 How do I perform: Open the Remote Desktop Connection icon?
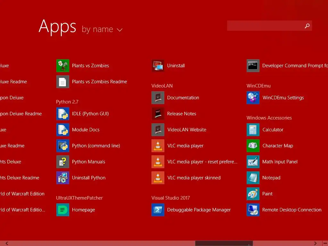(253, 210)
